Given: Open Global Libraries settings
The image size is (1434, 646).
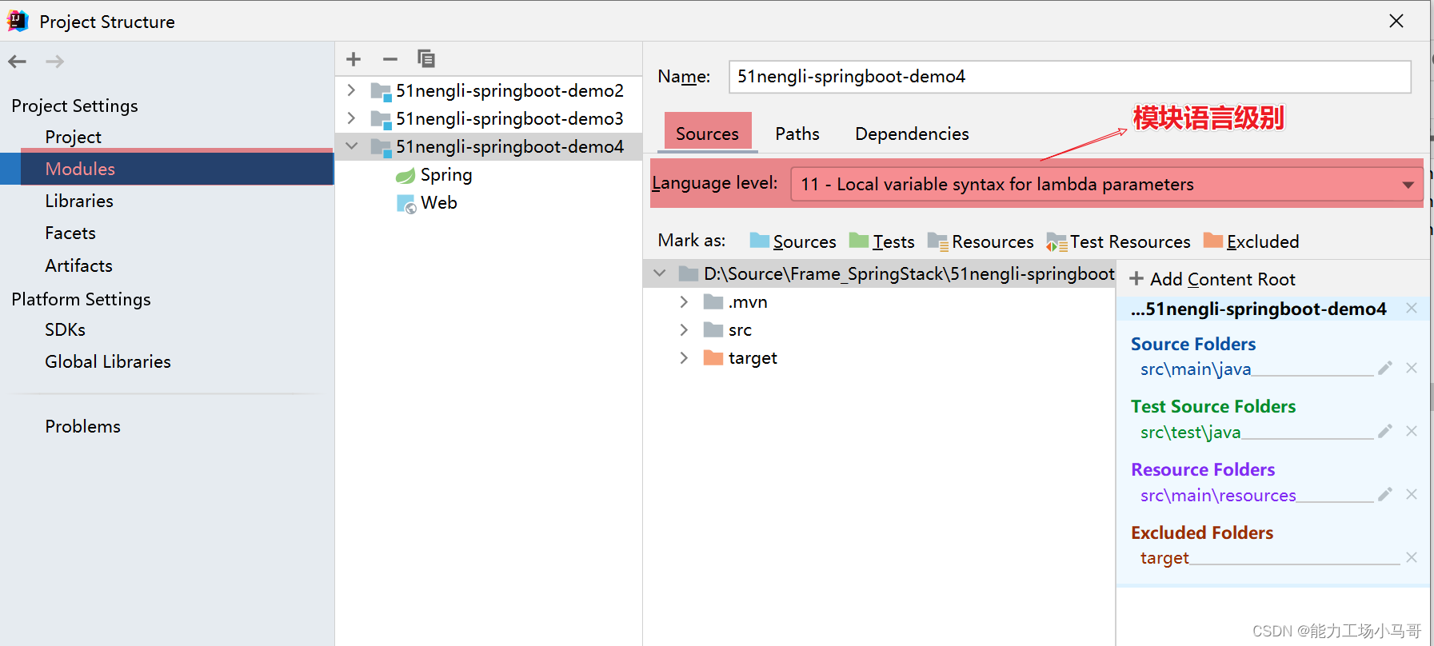Looking at the screenshot, I should pos(108,361).
